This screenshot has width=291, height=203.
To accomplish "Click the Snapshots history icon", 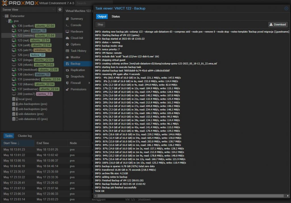I will [67, 76].
